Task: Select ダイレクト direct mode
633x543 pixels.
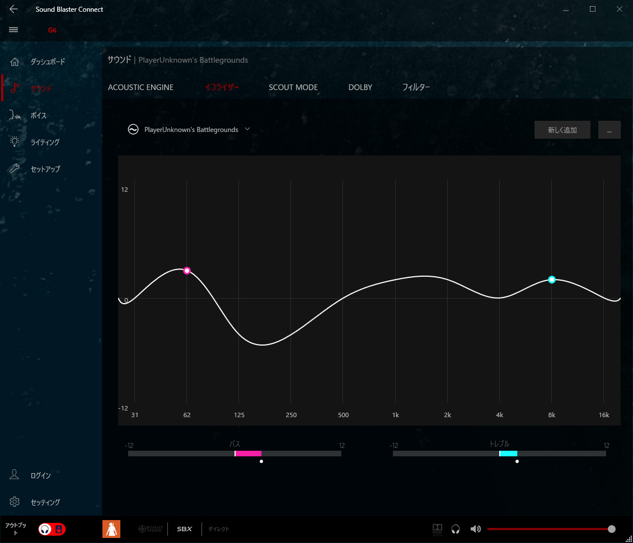Action: click(218, 529)
